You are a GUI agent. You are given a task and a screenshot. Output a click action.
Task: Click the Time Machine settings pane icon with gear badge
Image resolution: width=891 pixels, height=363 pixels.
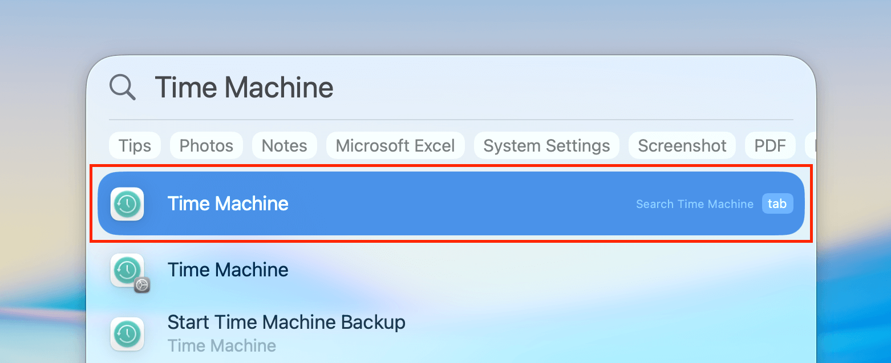coord(127,271)
